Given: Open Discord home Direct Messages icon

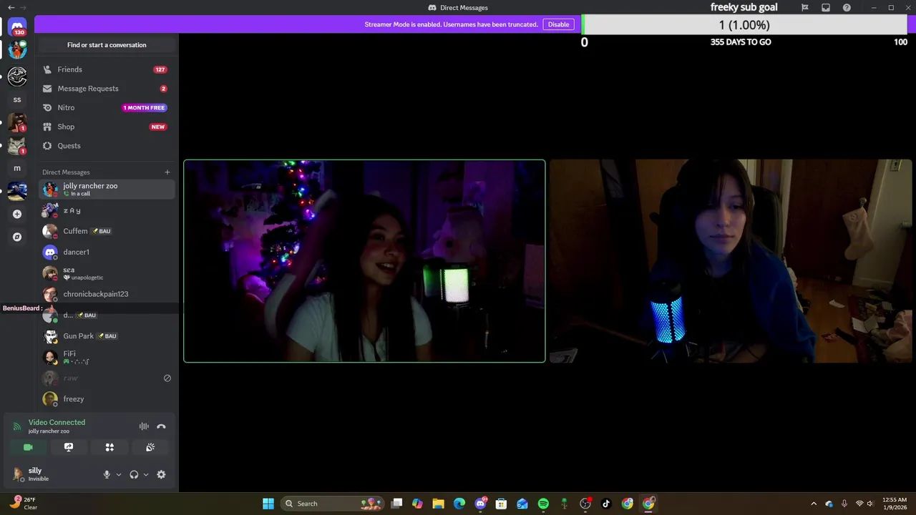Looking at the screenshot, I should click(17, 26).
